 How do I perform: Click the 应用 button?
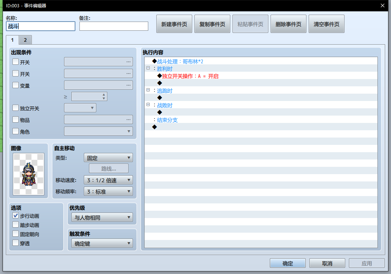coord(367,263)
